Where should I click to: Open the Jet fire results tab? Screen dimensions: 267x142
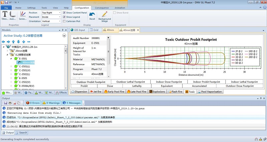[x=96, y=91]
